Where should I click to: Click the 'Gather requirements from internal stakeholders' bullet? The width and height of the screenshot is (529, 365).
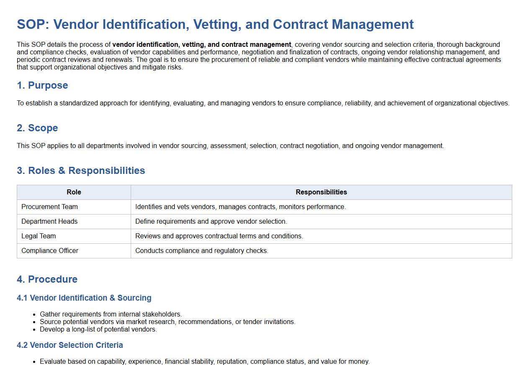(x=111, y=314)
